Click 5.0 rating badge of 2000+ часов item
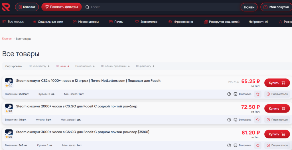The image size is (292, 150). click(x=9, y=111)
